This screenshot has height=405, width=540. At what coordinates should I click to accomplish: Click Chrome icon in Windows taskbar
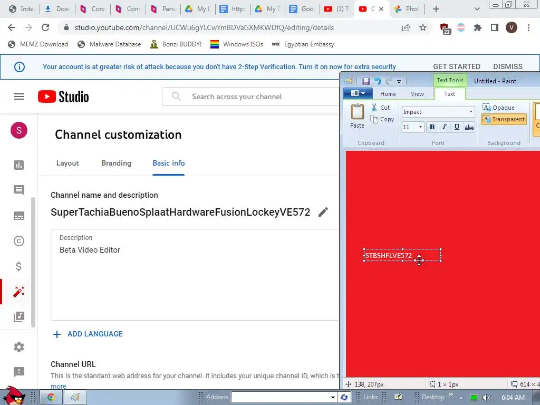click(x=51, y=398)
